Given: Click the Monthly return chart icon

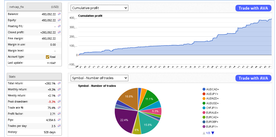Looking at the screenshot, I should [x=59, y=89].
